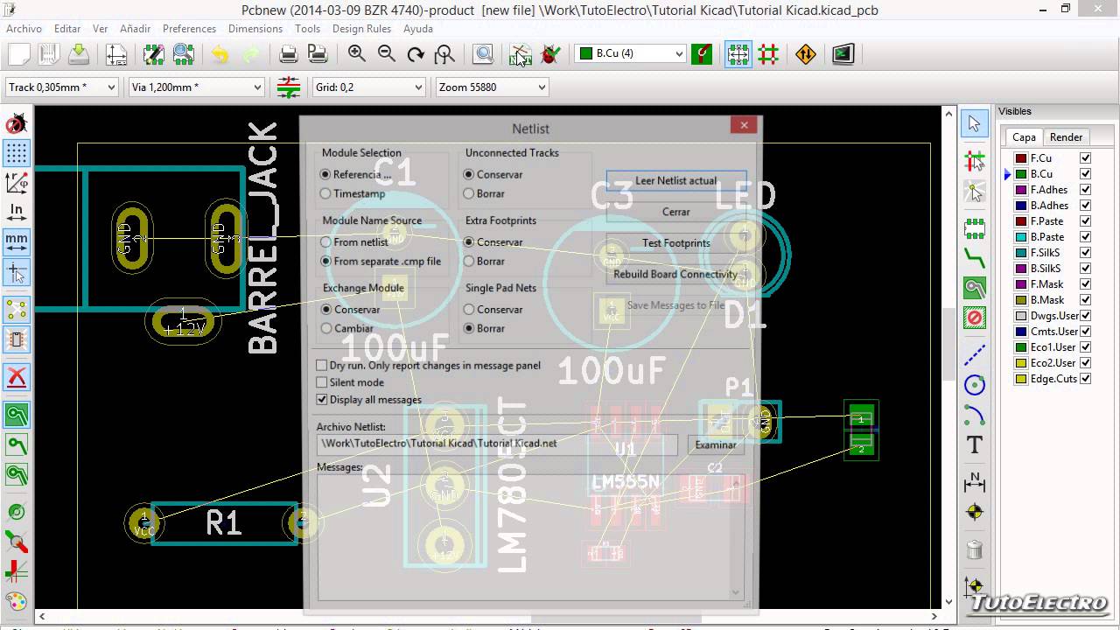The width and height of the screenshot is (1120, 630).
Task: Click the Cerrar button
Action: tap(675, 212)
